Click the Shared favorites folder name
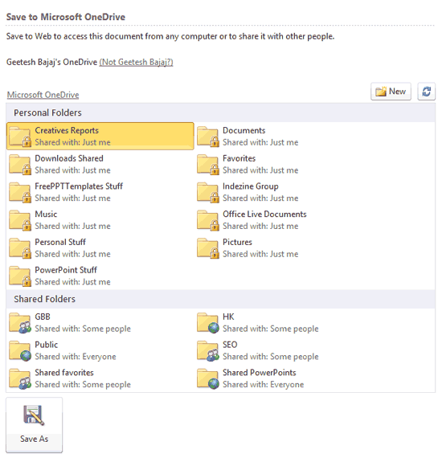This screenshot has width=442, height=462. click(64, 373)
